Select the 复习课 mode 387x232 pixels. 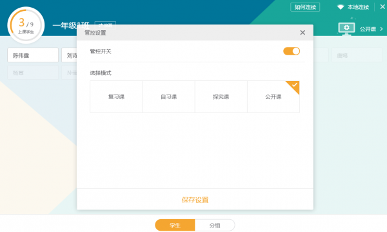click(116, 96)
